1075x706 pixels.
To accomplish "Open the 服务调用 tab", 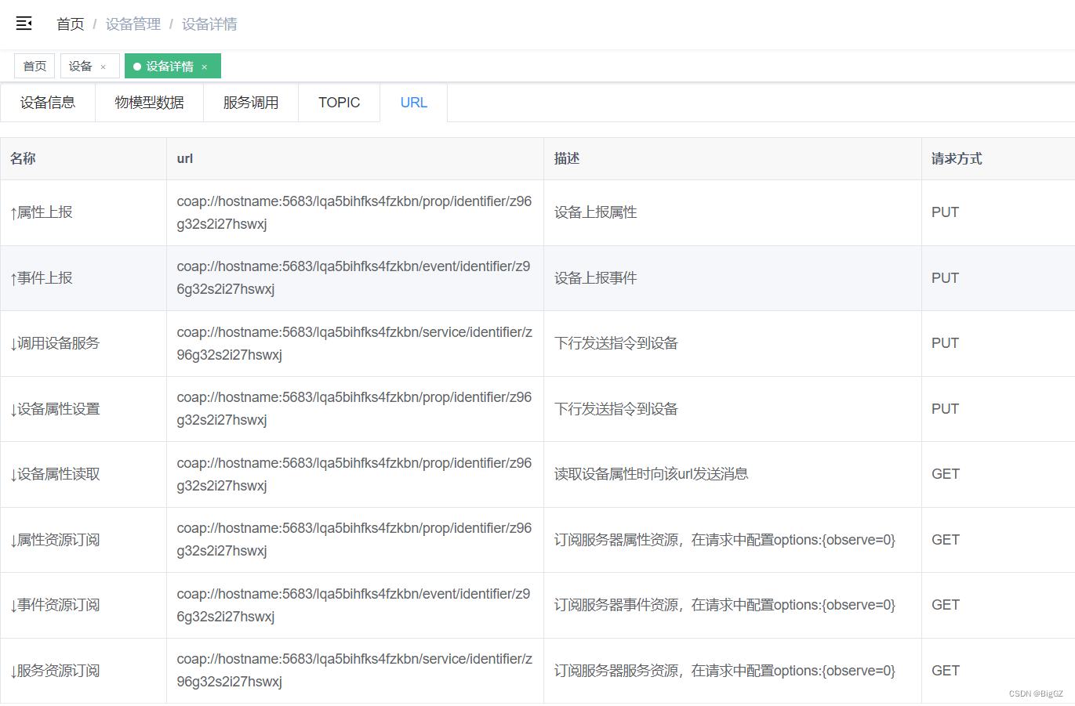I will click(251, 103).
